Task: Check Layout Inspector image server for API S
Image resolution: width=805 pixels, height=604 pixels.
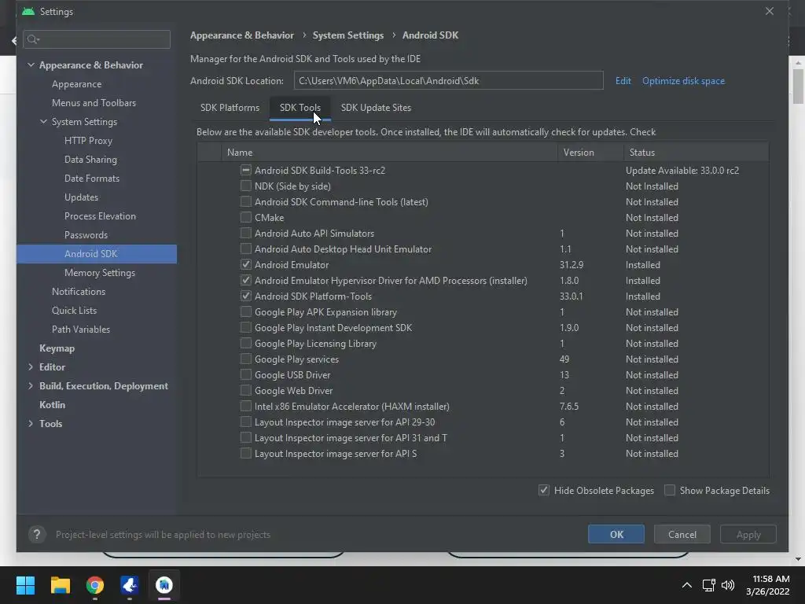Action: (246, 454)
